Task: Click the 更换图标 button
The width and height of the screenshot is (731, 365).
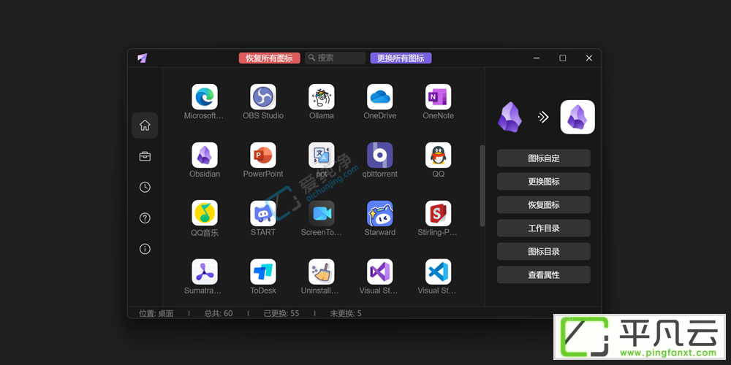Action: pos(544,182)
